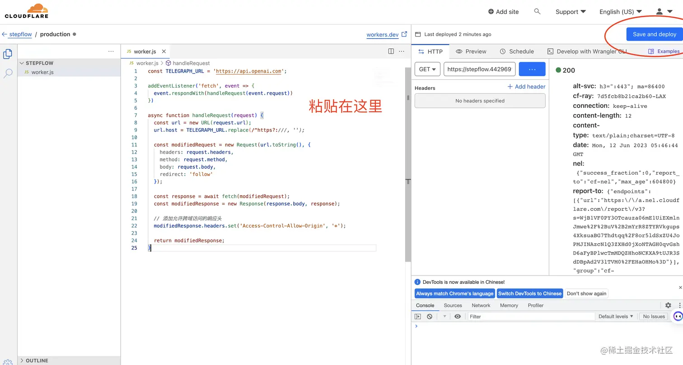Image resolution: width=683 pixels, height=365 pixels.
Task: Open explorer panel more actions ellipsis
Action: pyautogui.click(x=111, y=51)
